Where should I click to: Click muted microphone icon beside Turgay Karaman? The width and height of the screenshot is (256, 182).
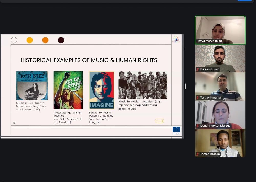[198, 98]
